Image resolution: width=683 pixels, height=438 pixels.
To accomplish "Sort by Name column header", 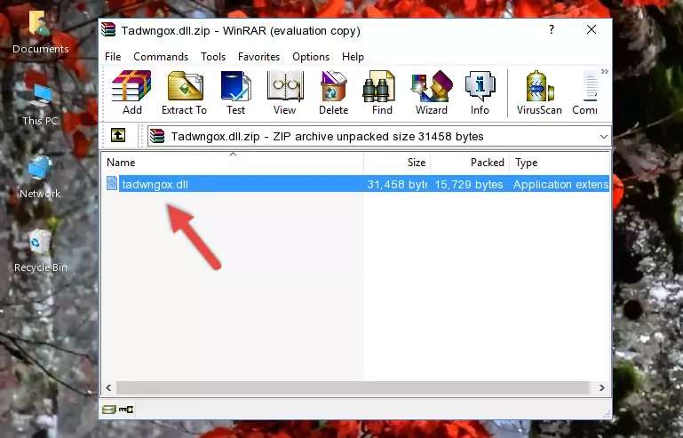I will coord(233,162).
